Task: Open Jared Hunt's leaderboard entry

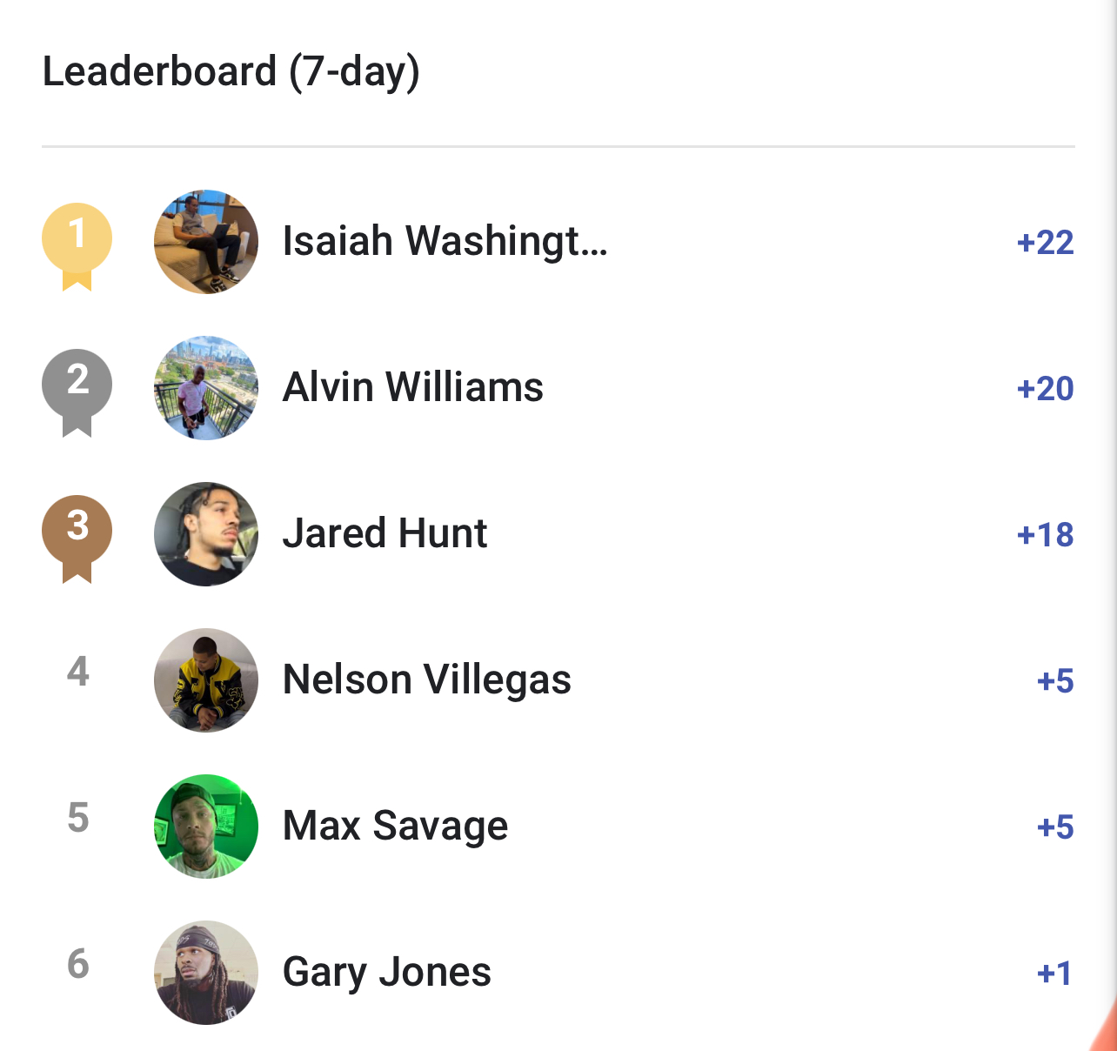Action: 384,534
